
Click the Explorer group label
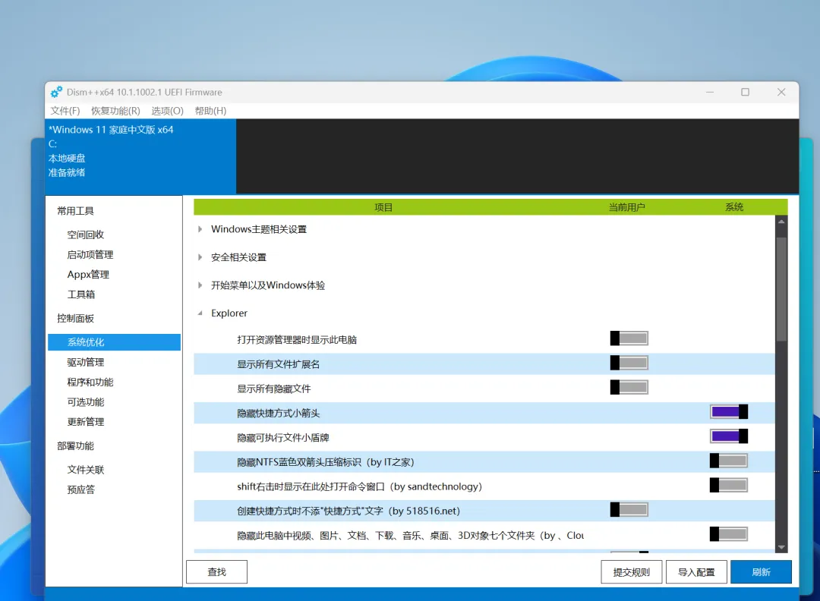pyautogui.click(x=229, y=313)
